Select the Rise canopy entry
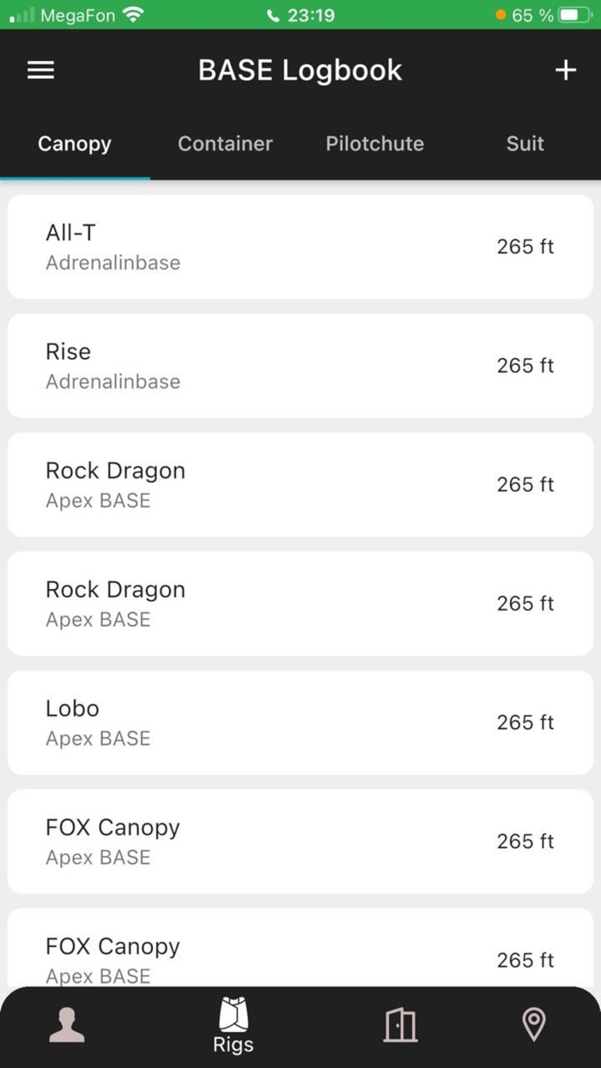601x1068 pixels. pyautogui.click(x=300, y=365)
